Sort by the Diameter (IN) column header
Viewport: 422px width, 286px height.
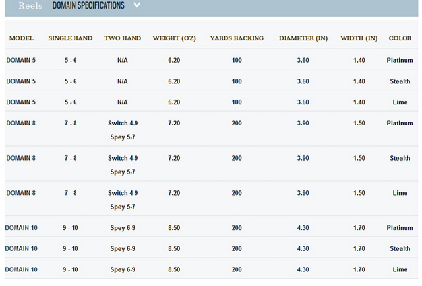[303, 38]
